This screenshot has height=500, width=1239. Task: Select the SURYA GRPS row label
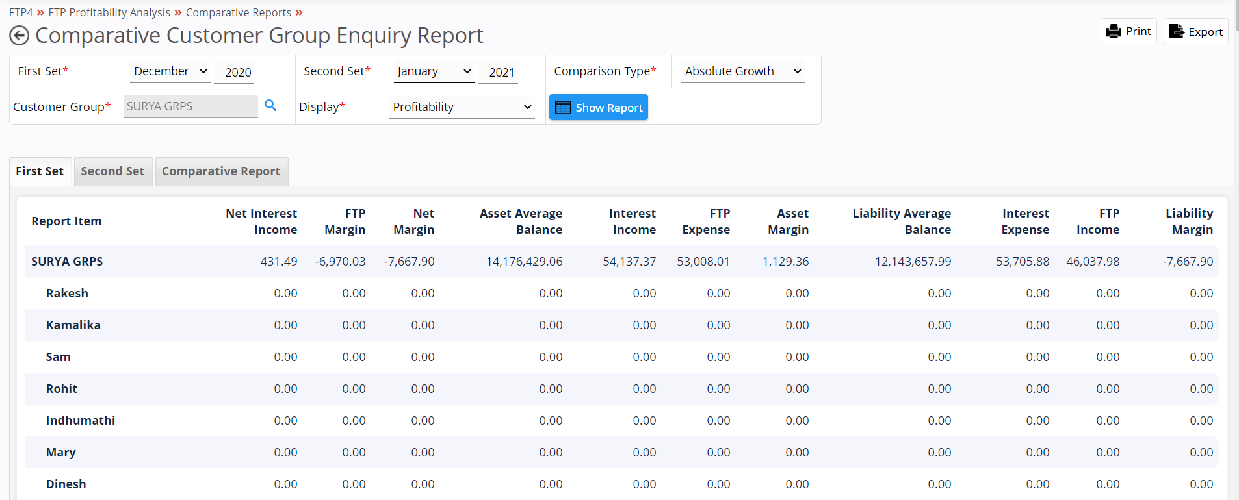click(67, 262)
